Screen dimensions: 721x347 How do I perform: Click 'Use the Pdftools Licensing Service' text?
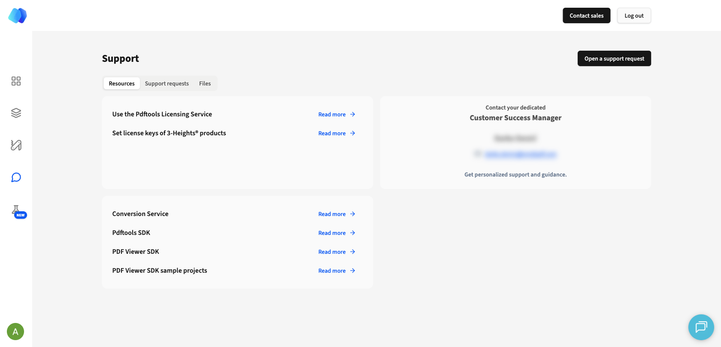pos(162,114)
